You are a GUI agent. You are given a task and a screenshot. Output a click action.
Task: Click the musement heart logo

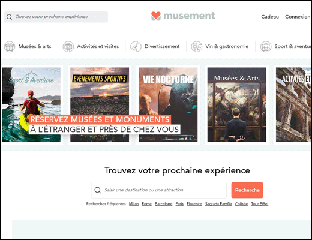tap(156, 16)
